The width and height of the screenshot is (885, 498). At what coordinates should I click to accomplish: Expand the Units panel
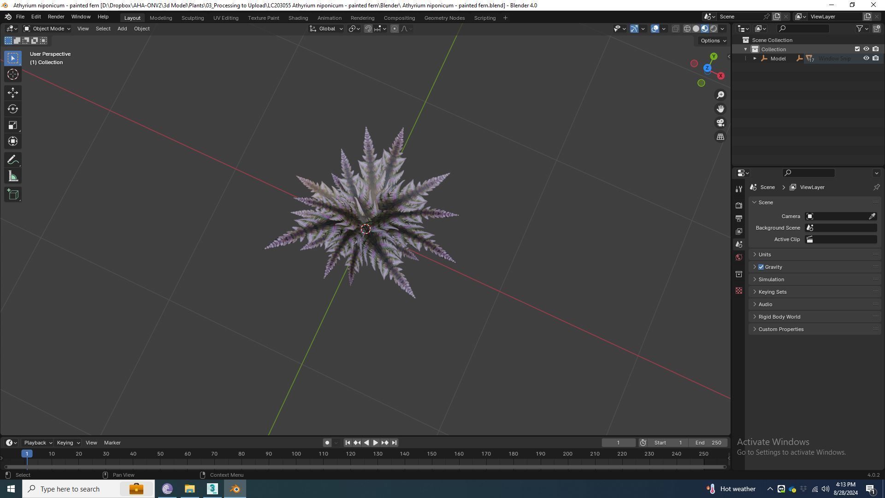765,255
